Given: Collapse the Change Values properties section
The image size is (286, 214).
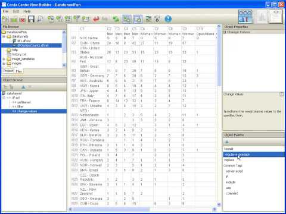Looking at the screenshot, I should coord(225,32).
